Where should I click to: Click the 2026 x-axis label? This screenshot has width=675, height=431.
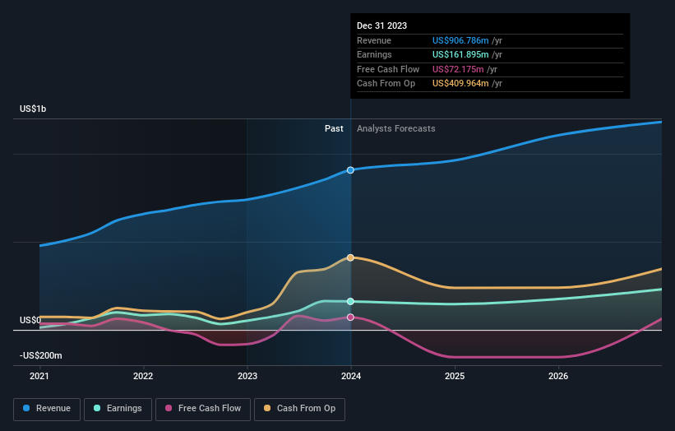tap(558, 376)
